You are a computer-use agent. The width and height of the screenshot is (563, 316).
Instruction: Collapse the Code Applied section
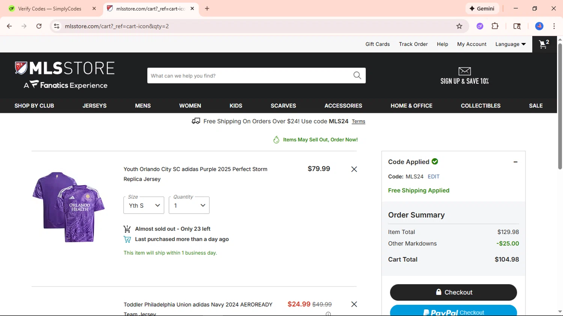[x=515, y=162]
